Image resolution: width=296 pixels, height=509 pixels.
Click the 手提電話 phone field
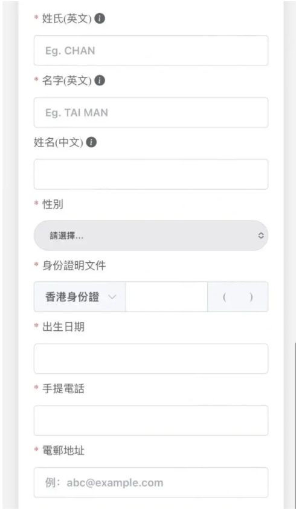(x=151, y=421)
